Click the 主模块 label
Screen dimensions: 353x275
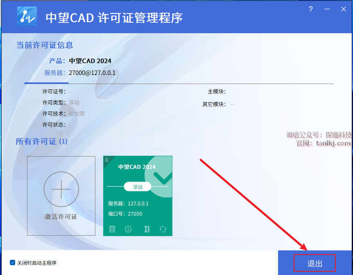click(217, 92)
